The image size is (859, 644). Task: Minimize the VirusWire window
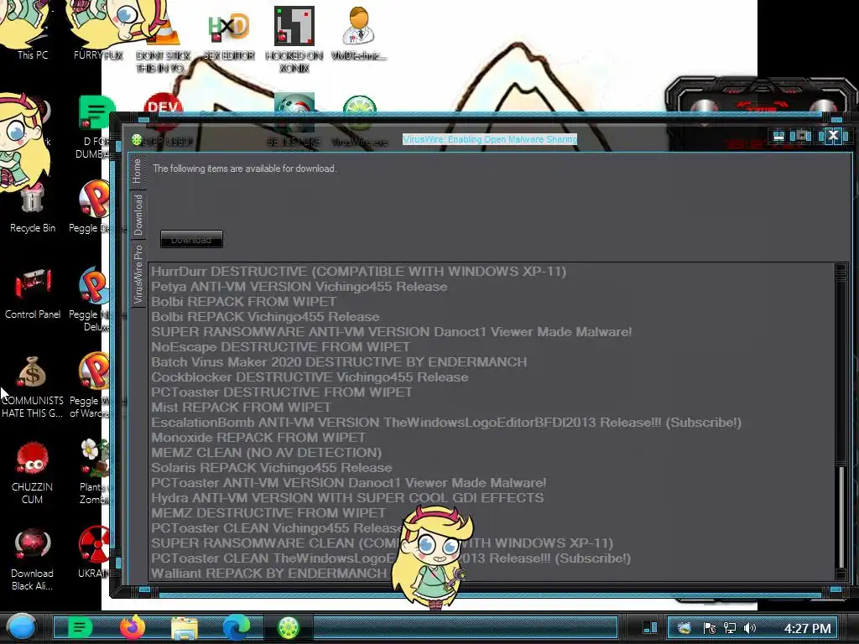point(778,136)
